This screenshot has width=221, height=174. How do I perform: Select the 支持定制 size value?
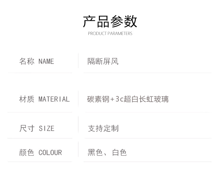click(103, 128)
